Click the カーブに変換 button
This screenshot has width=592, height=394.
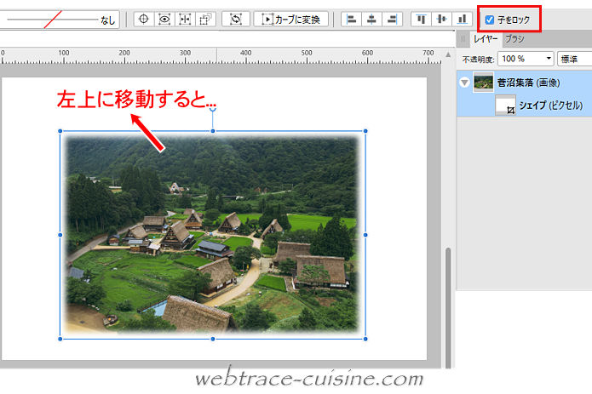291,19
